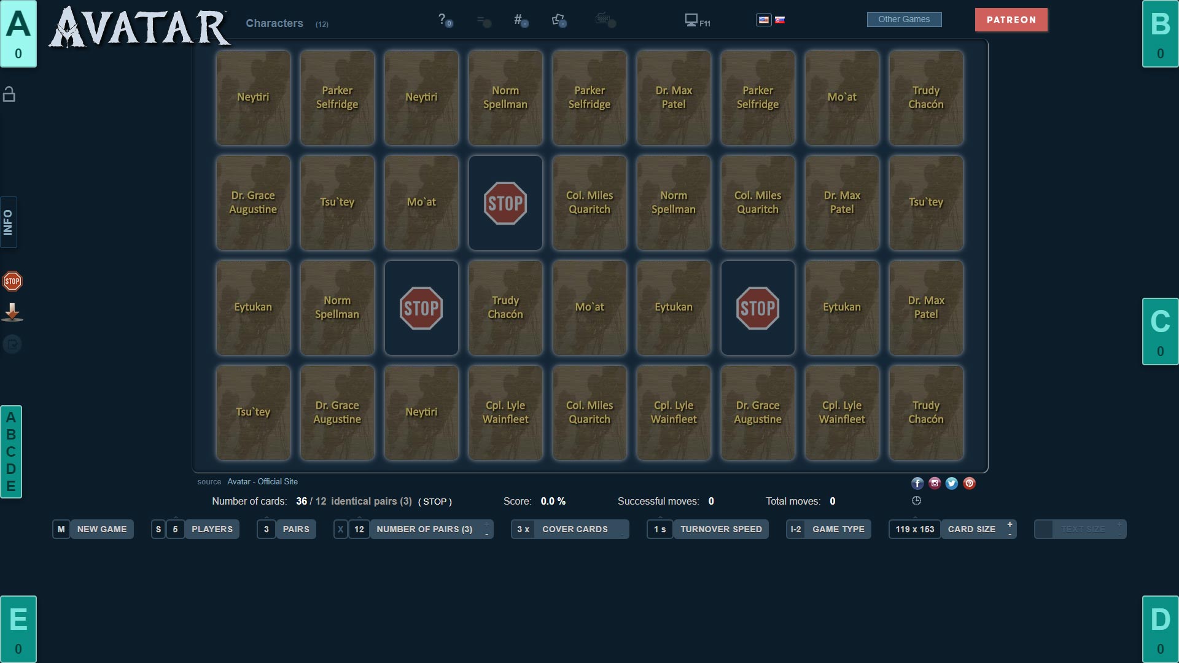Switch language to the Slovak flag
The image size is (1179, 663).
(x=780, y=20)
